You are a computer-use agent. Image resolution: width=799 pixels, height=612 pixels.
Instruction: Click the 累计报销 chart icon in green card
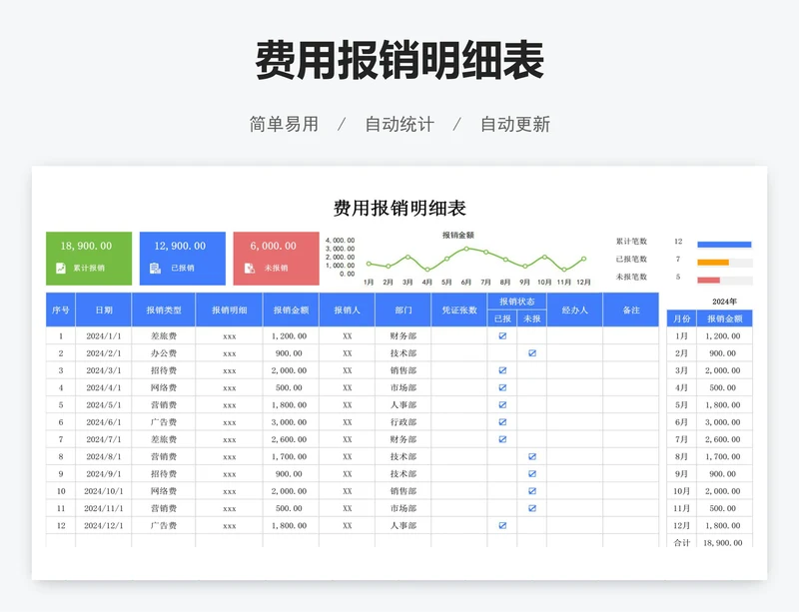coord(61,268)
